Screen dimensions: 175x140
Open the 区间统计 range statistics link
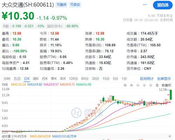point(147,79)
